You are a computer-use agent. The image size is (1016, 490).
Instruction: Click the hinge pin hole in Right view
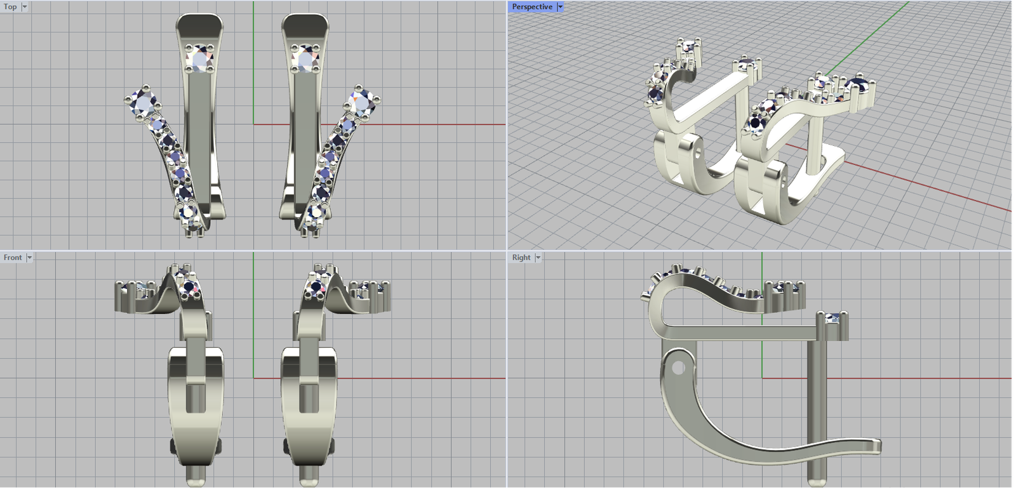[678, 367]
